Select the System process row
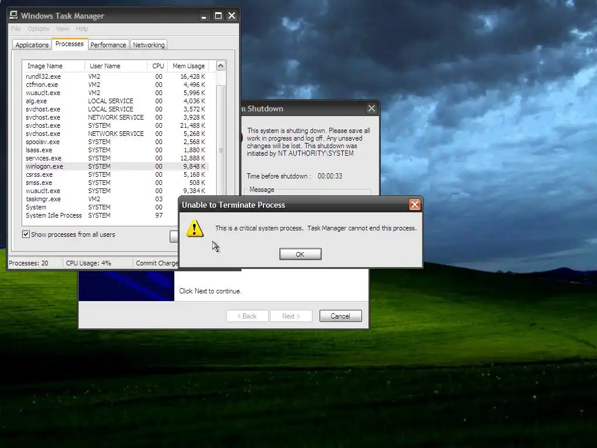597x448 pixels. 101,207
